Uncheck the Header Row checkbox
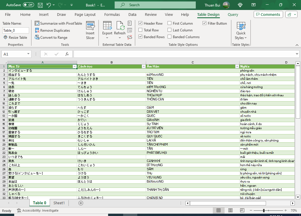This screenshot has width=301, height=216. [x=141, y=23]
